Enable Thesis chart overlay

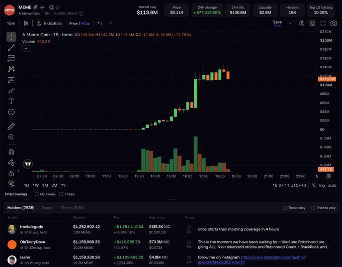(x=61, y=194)
